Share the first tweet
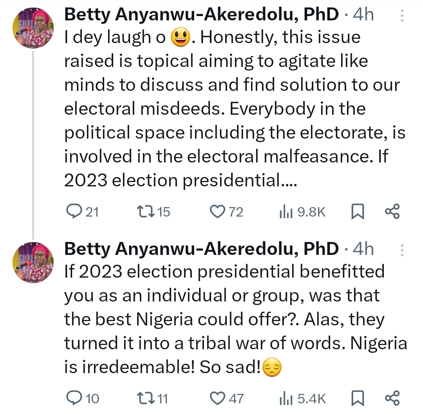The width and height of the screenshot is (423, 415). (x=392, y=211)
